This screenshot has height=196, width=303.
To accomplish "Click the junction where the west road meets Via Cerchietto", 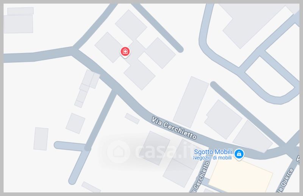I will pyautogui.click(x=74, y=50).
